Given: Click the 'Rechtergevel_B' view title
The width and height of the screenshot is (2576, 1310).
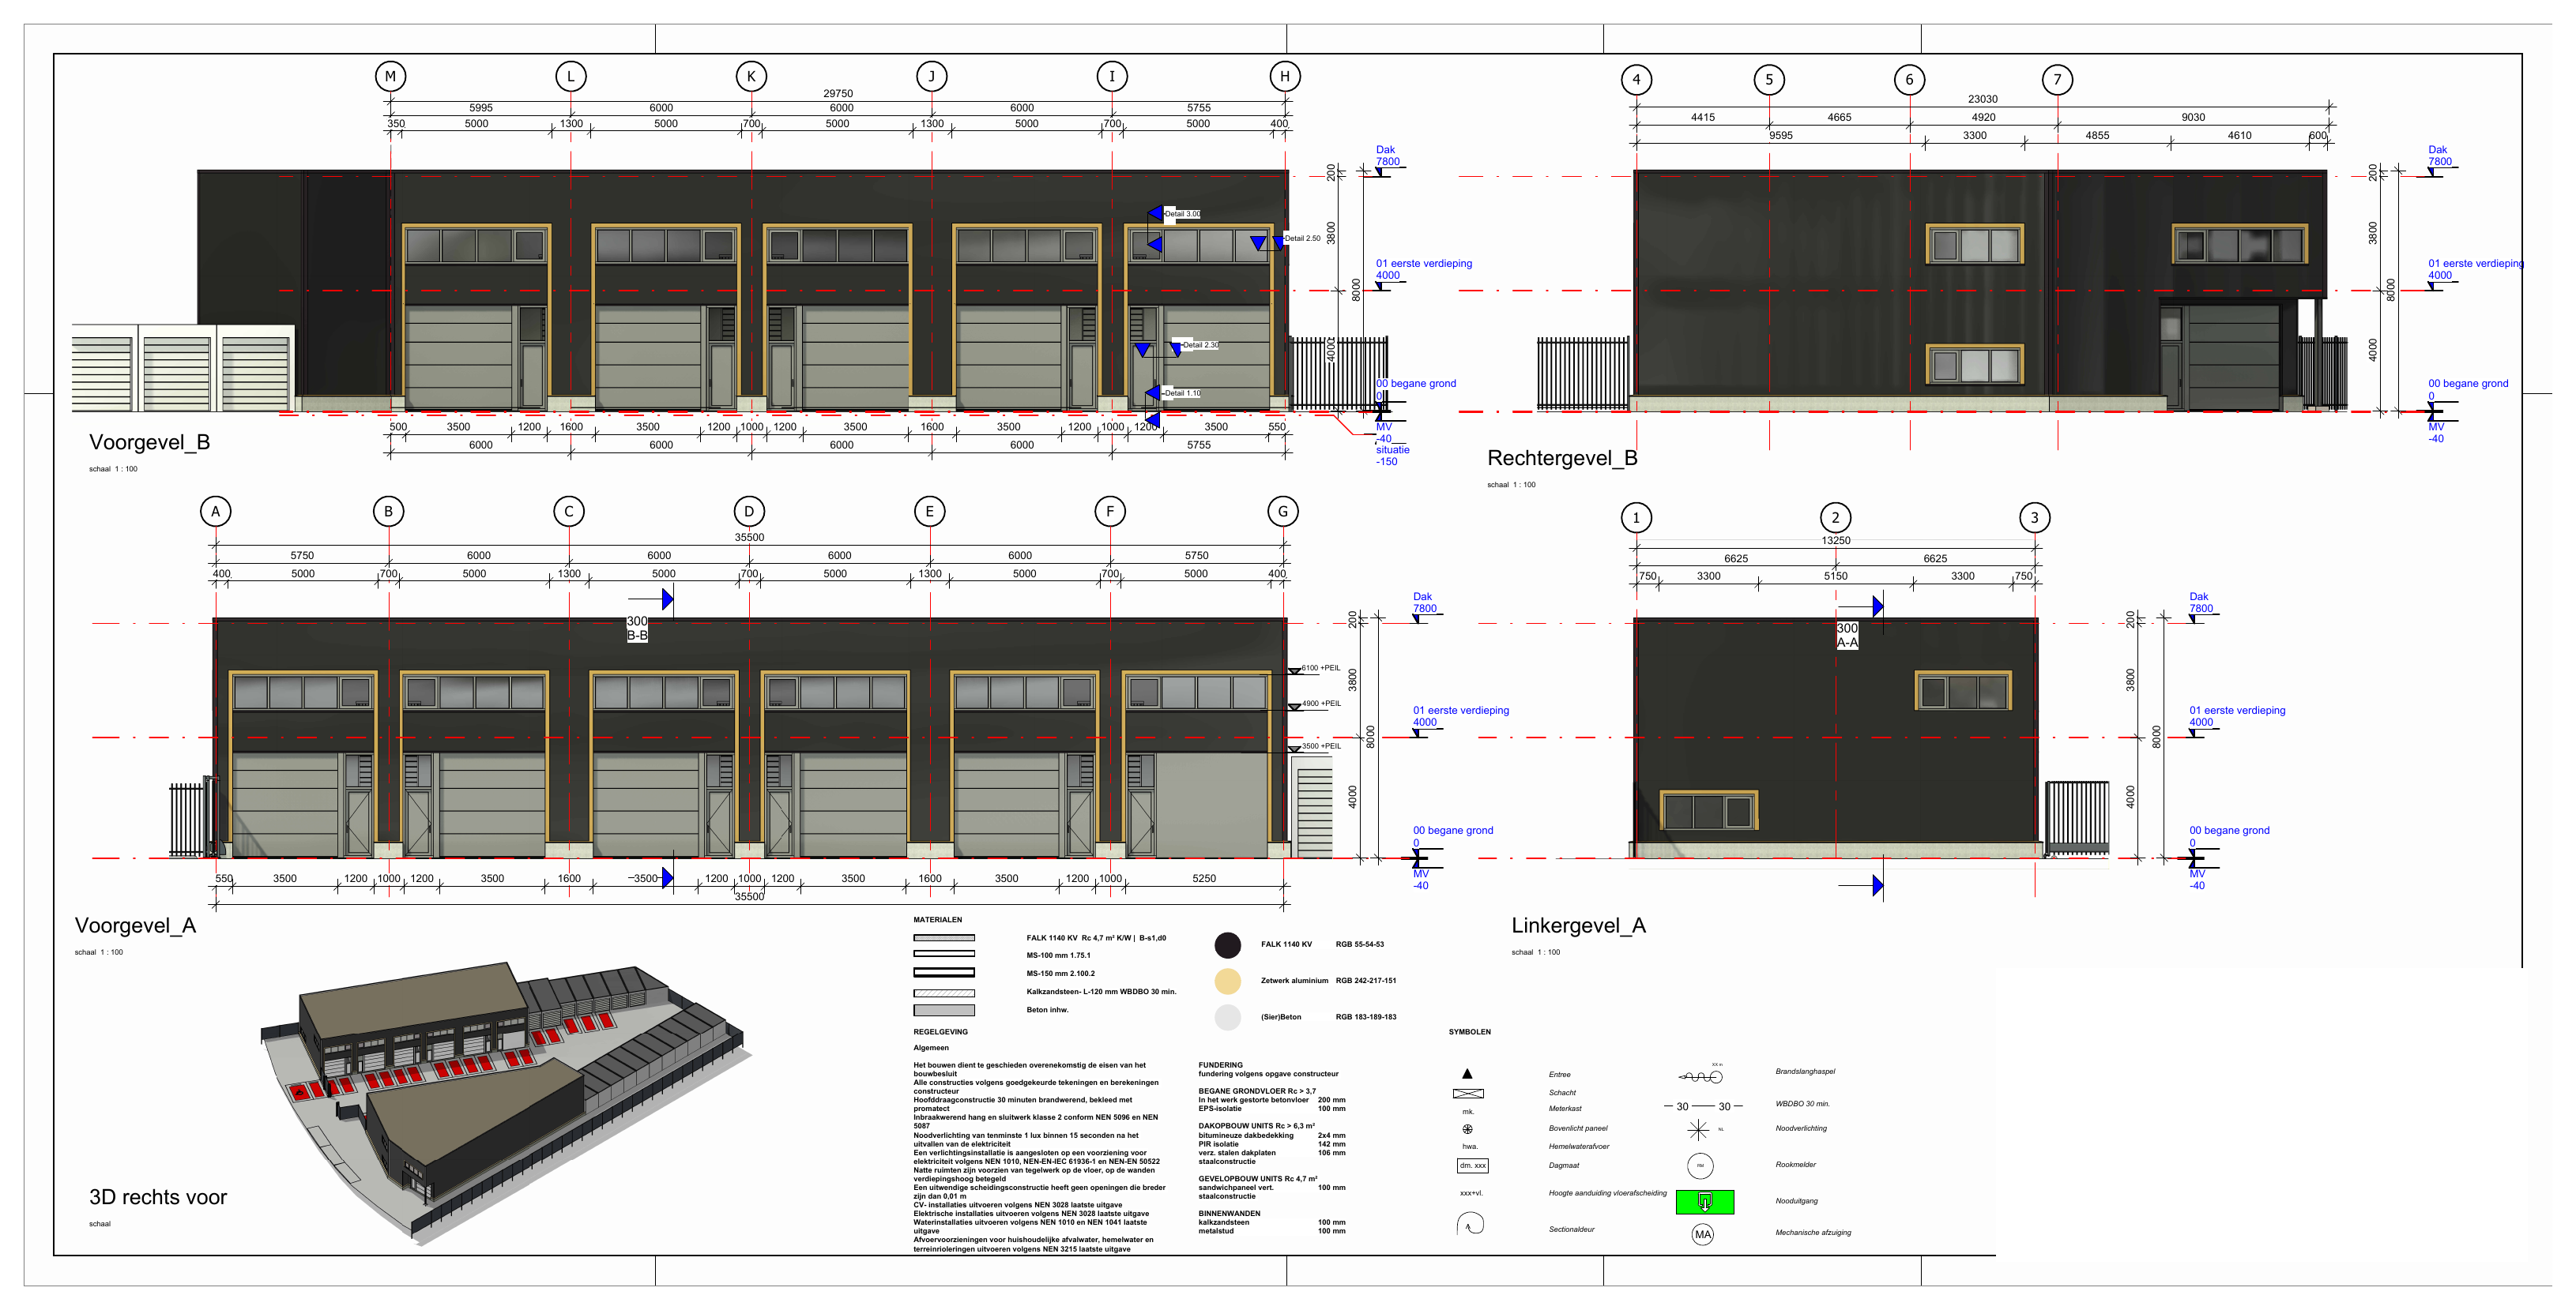Looking at the screenshot, I should [1562, 458].
